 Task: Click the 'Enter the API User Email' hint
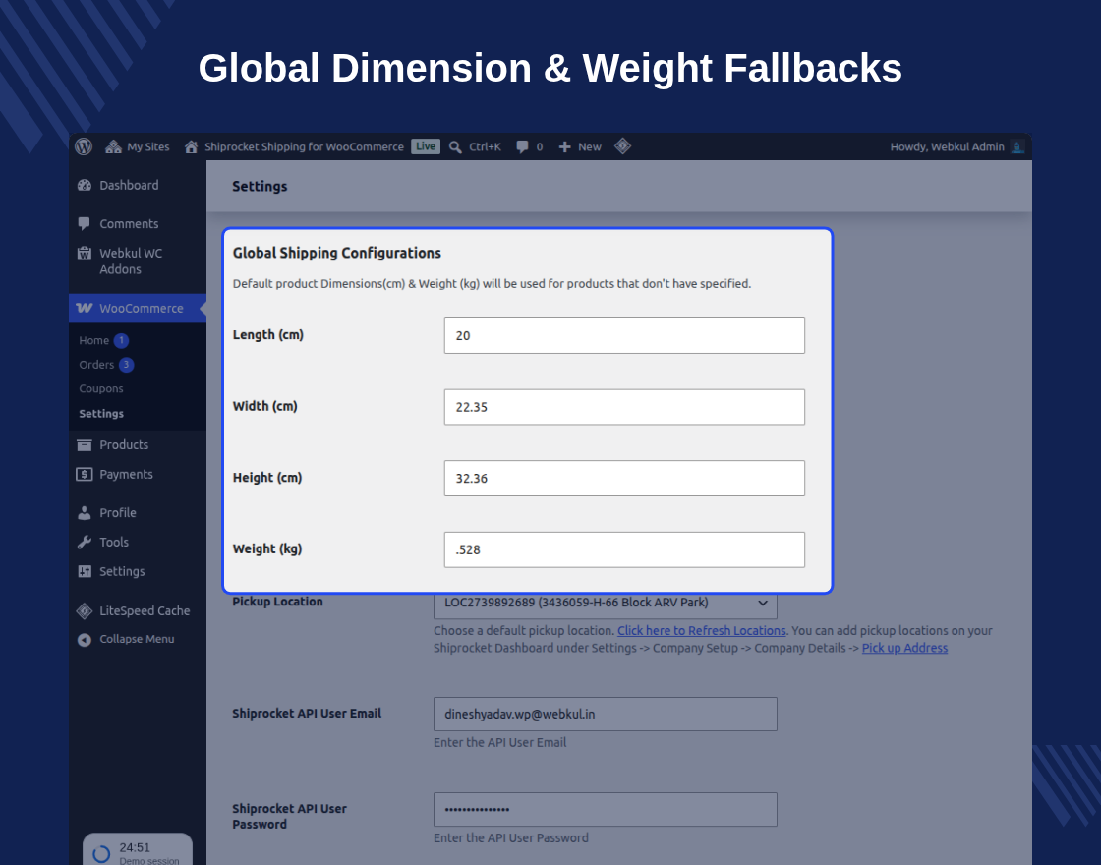[x=500, y=743]
